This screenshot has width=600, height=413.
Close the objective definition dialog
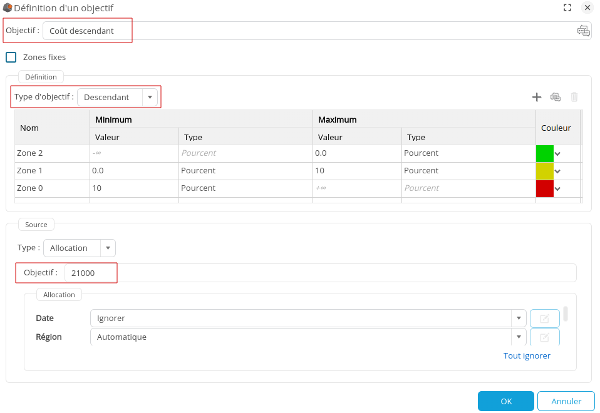point(587,8)
